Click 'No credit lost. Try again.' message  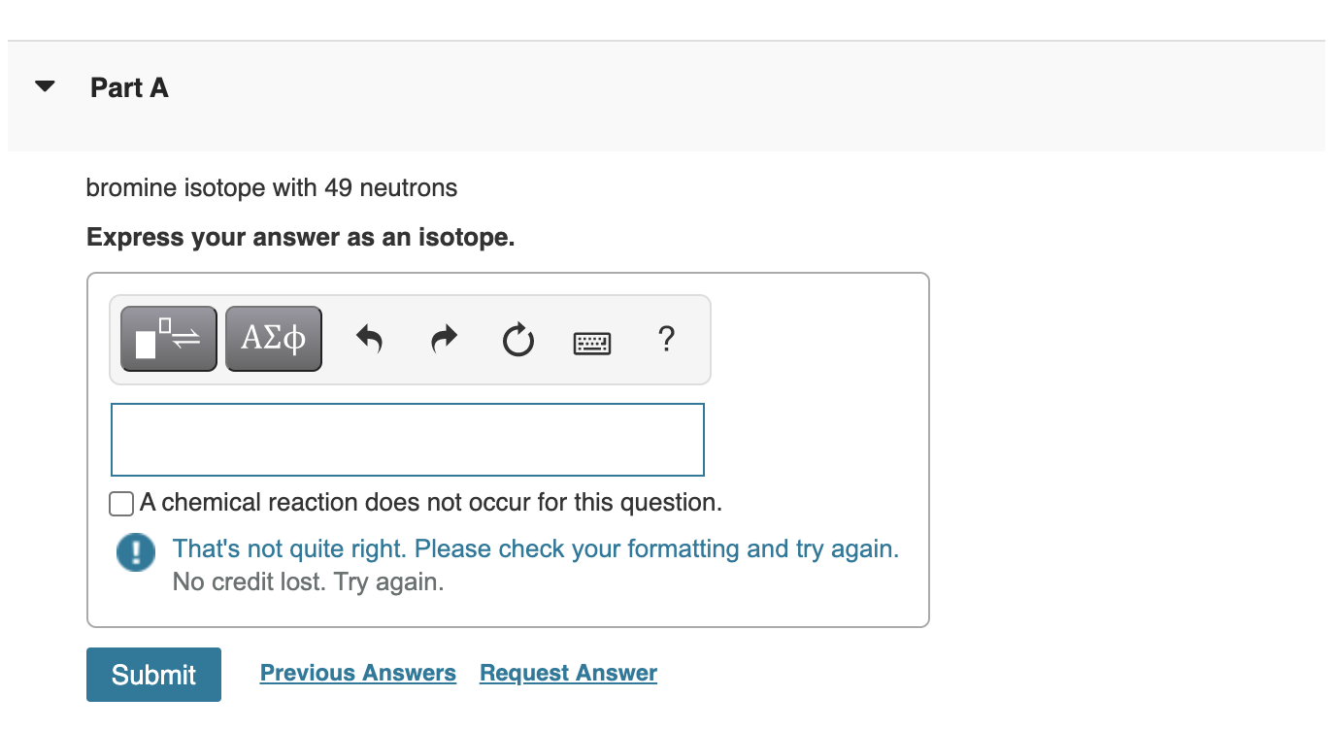[x=307, y=581]
